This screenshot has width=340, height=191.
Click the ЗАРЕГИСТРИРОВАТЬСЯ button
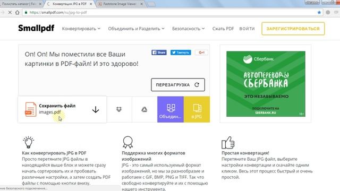[x=293, y=29]
